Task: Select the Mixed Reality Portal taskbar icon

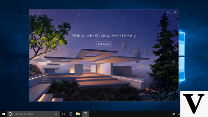Action: [85, 114]
